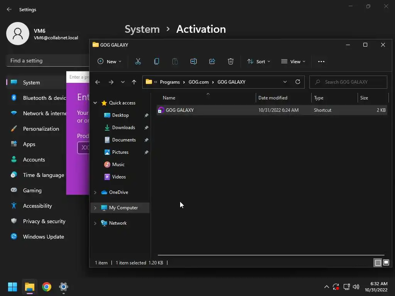Sort files by Type column header
This screenshot has height=296, width=395.
point(319,98)
